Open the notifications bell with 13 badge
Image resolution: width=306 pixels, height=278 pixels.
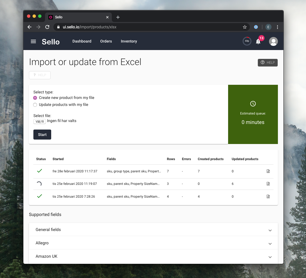[258, 41]
